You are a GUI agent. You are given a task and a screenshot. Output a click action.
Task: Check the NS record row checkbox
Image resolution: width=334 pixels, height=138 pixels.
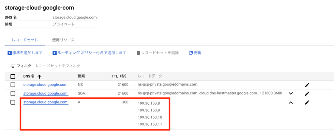[x=13, y=85]
